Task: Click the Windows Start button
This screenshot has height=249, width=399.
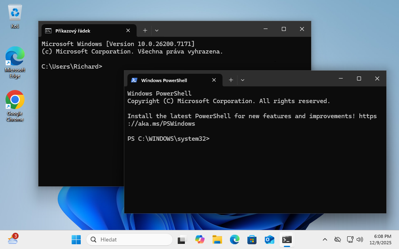Action: pyautogui.click(x=76, y=239)
